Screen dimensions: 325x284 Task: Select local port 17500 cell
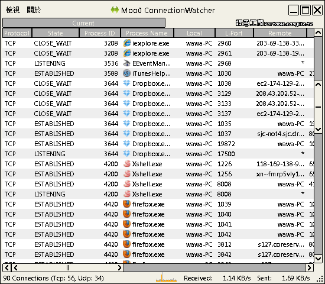coord(226,154)
